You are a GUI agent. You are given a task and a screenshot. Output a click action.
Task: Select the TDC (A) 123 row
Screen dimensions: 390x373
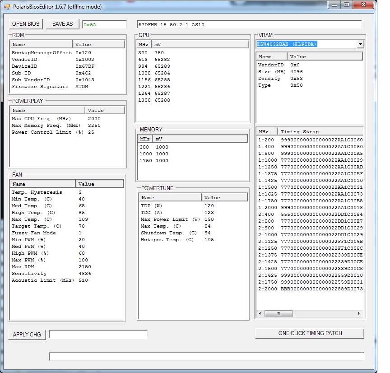193,213
